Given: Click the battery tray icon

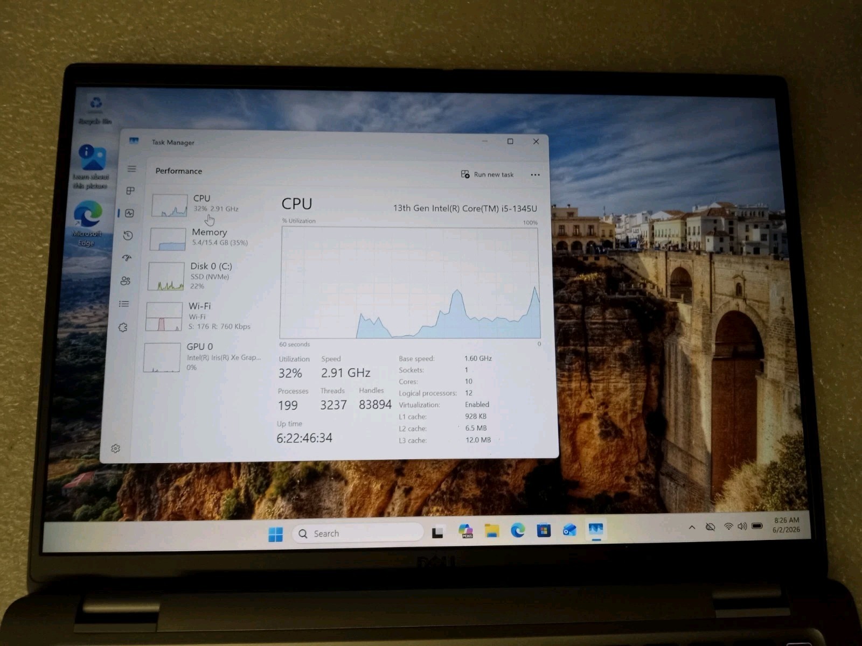Looking at the screenshot, I should pos(757,526).
